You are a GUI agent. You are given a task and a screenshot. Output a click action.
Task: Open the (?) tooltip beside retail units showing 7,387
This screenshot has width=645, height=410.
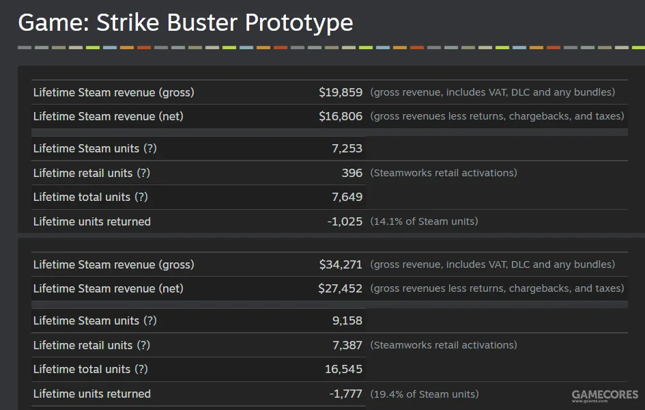click(143, 345)
